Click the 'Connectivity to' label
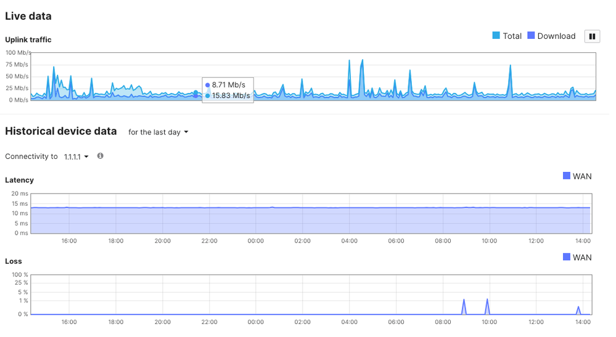The image size is (616, 337). pyautogui.click(x=31, y=156)
